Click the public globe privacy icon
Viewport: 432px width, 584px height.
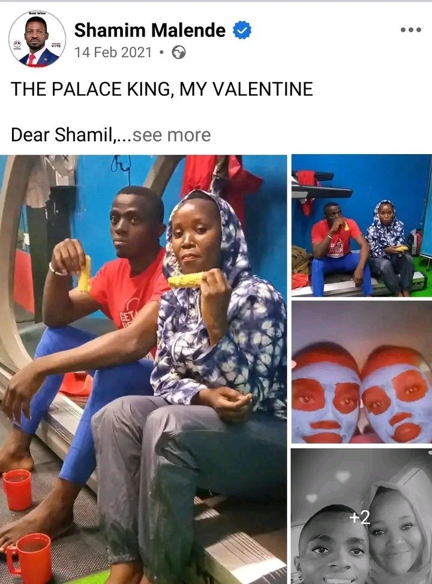coord(179,53)
